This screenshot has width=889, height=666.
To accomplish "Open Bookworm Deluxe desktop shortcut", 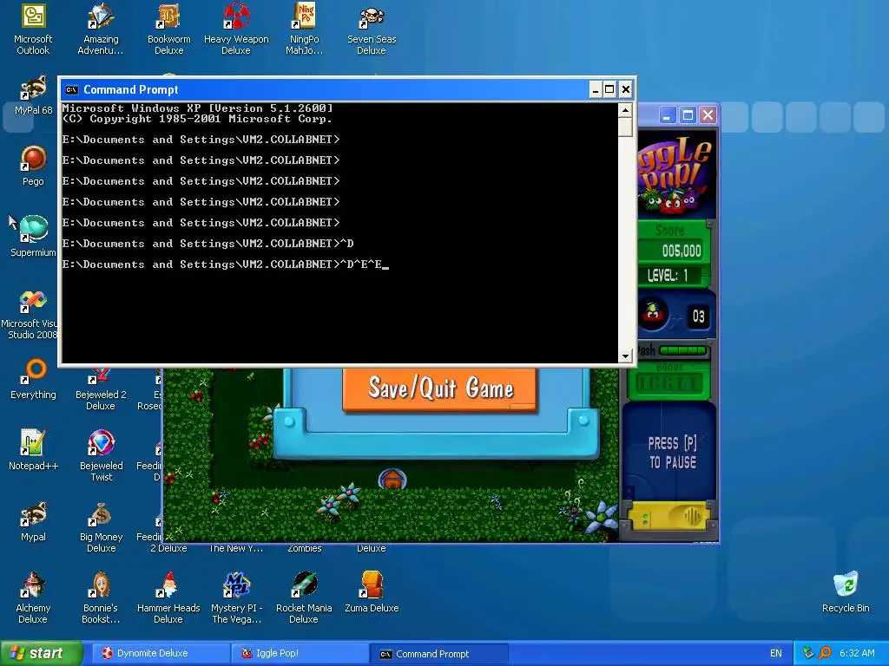I will pyautogui.click(x=168, y=29).
